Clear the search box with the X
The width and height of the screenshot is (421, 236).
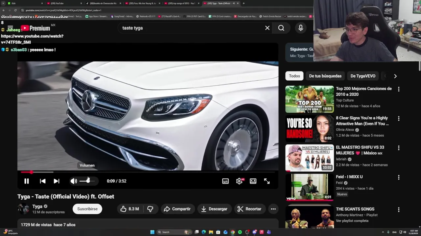[x=267, y=28]
